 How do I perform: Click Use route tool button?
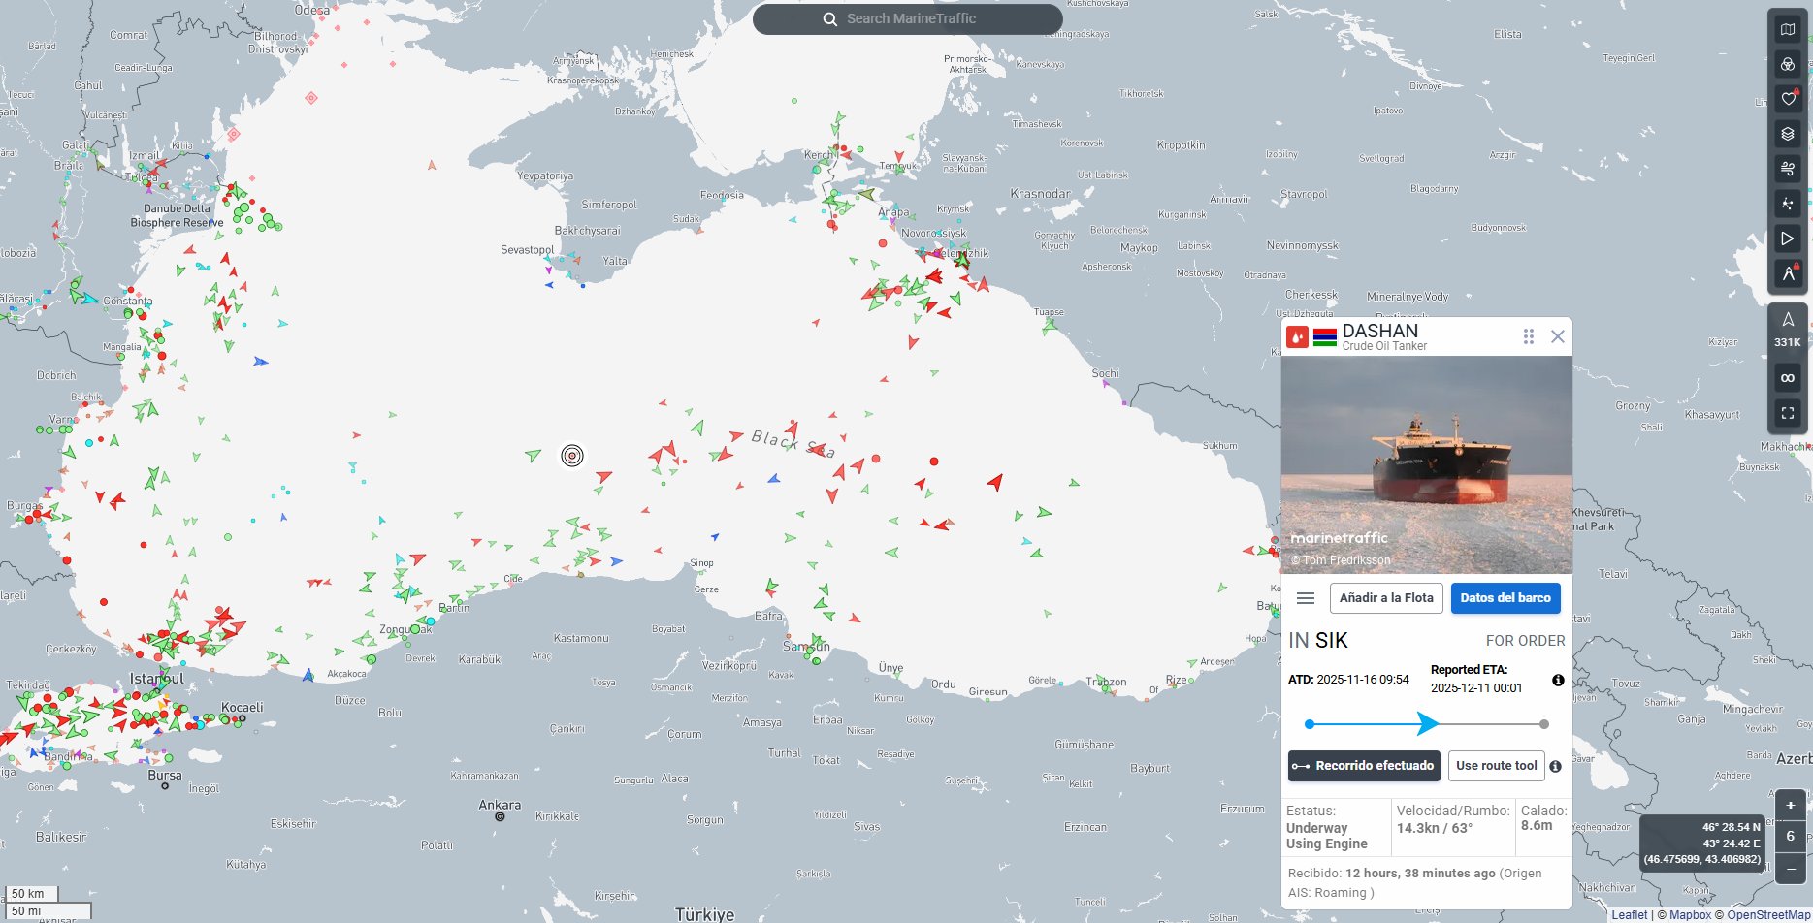(1497, 766)
